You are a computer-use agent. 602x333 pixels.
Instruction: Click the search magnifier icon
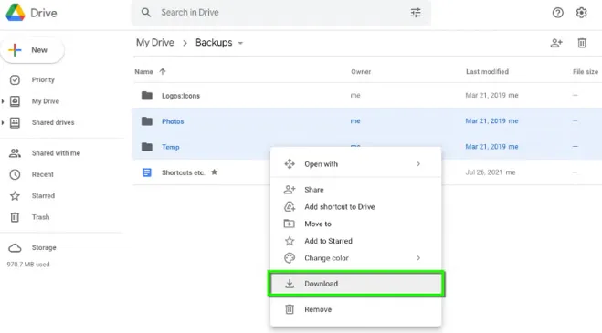146,13
